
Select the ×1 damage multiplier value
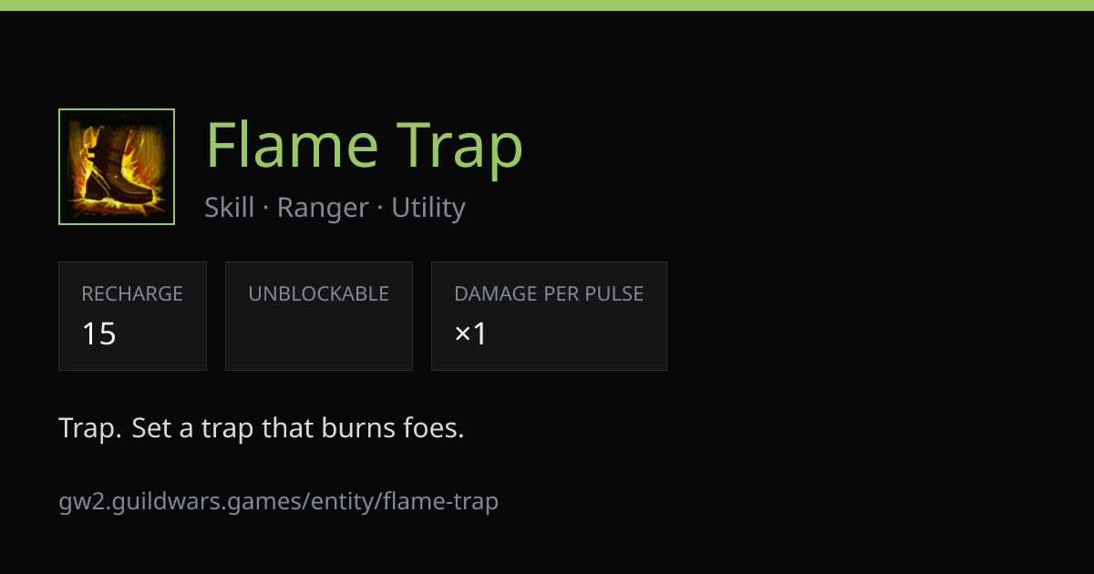coord(471,334)
